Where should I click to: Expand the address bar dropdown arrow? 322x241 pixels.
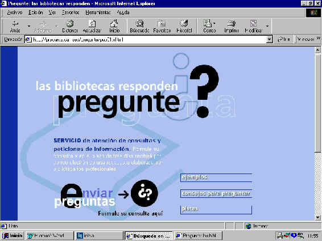point(269,39)
